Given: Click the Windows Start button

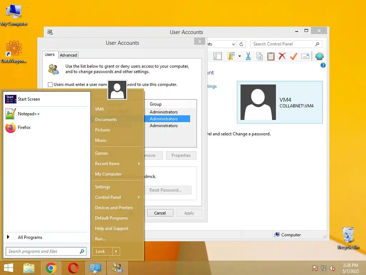Looking at the screenshot, I should coord(9,268).
